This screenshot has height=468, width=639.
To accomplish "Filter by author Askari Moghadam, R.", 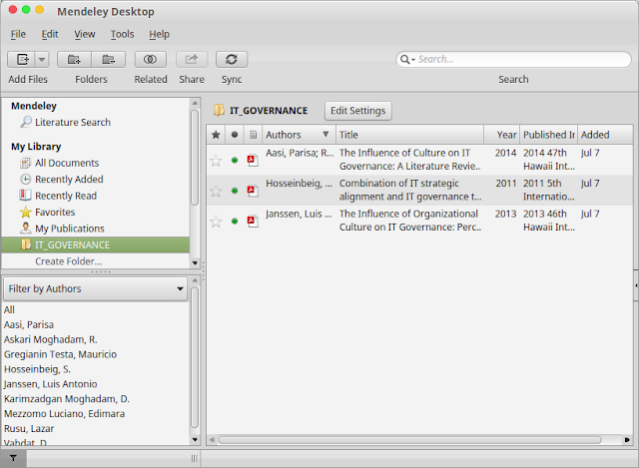I will coord(51,339).
